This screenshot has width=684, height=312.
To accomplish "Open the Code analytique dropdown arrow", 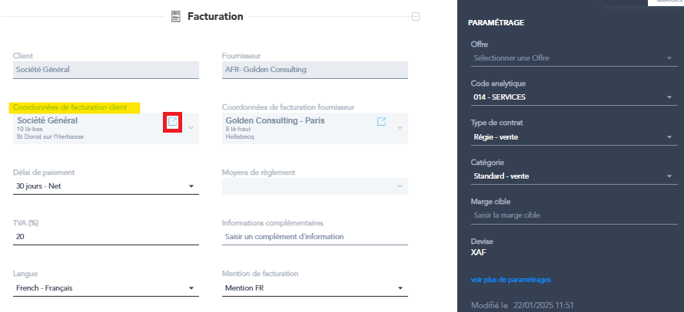I will pos(669,97).
